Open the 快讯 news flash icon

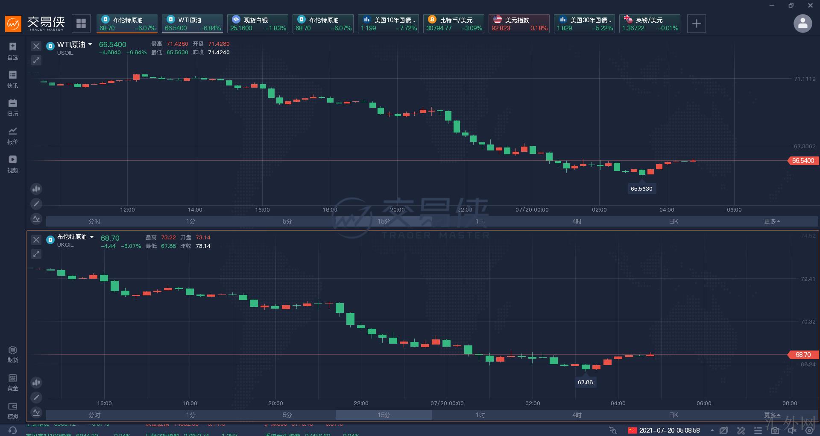(x=12, y=79)
